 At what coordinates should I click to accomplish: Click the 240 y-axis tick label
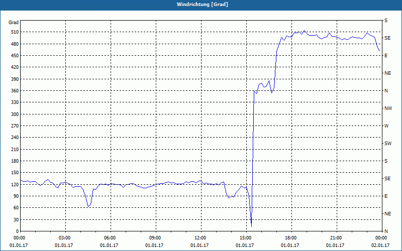[x=15, y=137]
